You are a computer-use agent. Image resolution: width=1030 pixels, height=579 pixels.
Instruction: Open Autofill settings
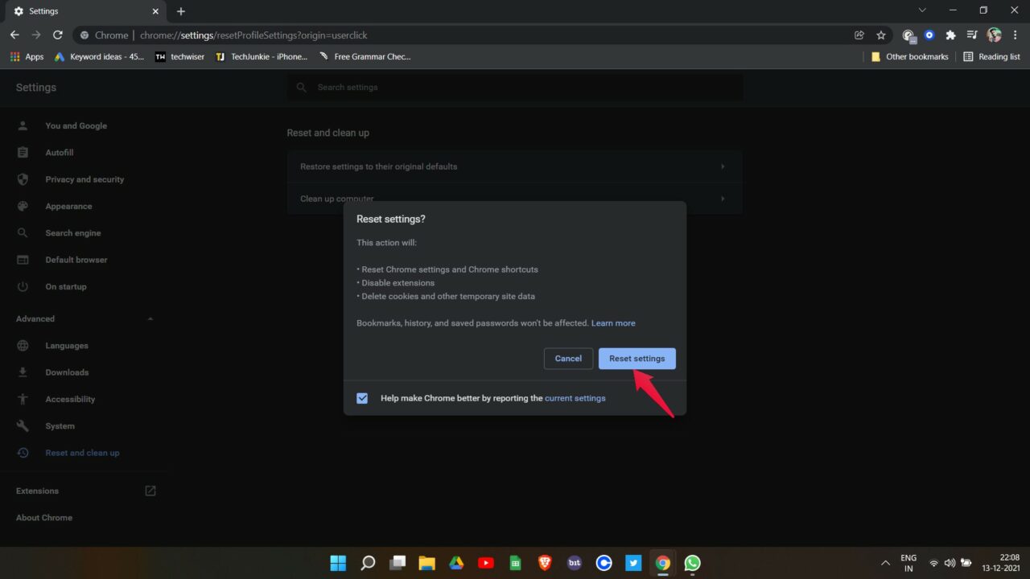coord(60,153)
